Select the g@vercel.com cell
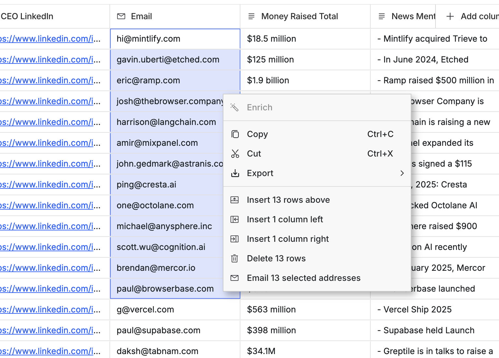 tap(175, 310)
